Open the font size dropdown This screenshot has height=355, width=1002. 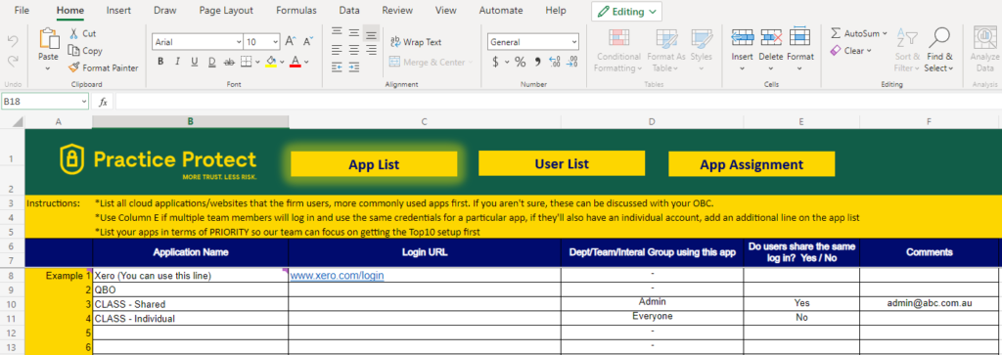pos(275,42)
